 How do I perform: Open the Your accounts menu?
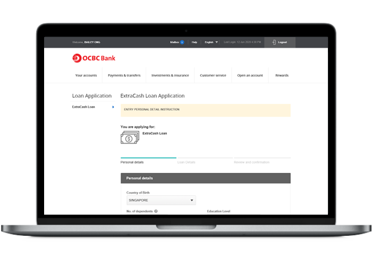[x=86, y=75]
